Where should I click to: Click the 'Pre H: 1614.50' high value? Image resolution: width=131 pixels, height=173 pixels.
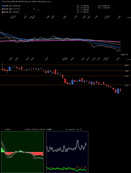pyautogui.click(x=83, y=8)
